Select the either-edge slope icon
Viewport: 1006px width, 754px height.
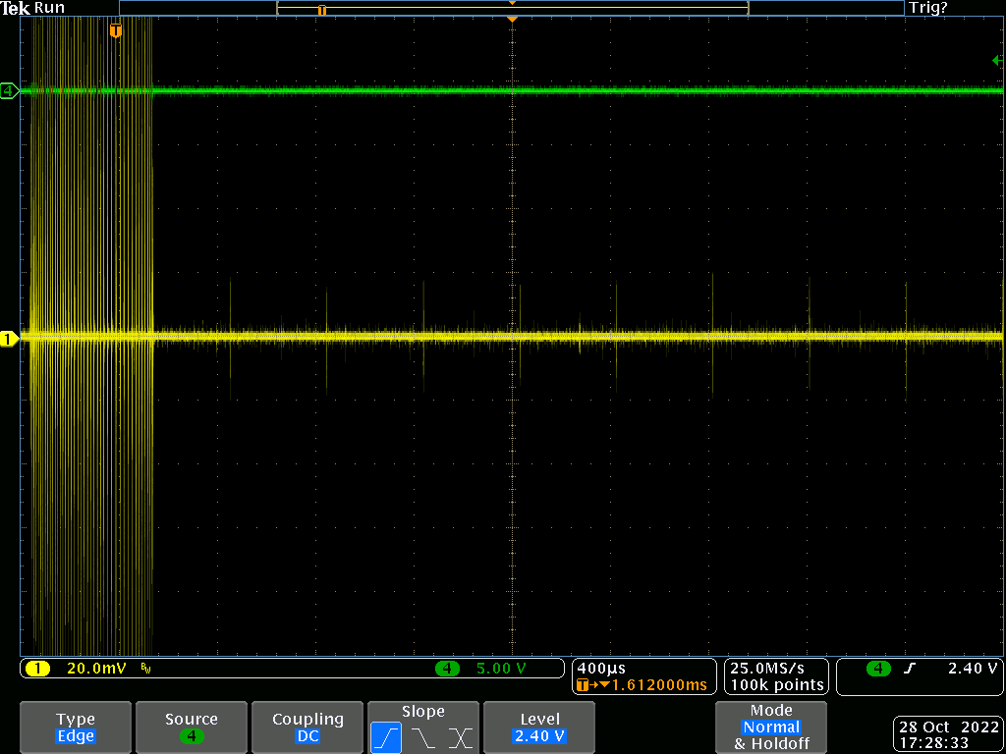pos(460,737)
